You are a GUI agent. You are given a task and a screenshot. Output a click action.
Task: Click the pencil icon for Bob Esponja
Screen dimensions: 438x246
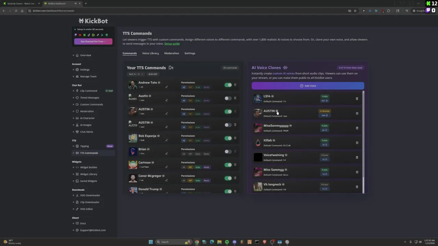tap(166, 140)
